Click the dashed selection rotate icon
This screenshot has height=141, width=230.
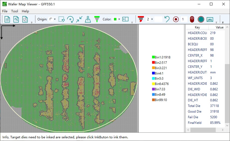(x=62, y=19)
